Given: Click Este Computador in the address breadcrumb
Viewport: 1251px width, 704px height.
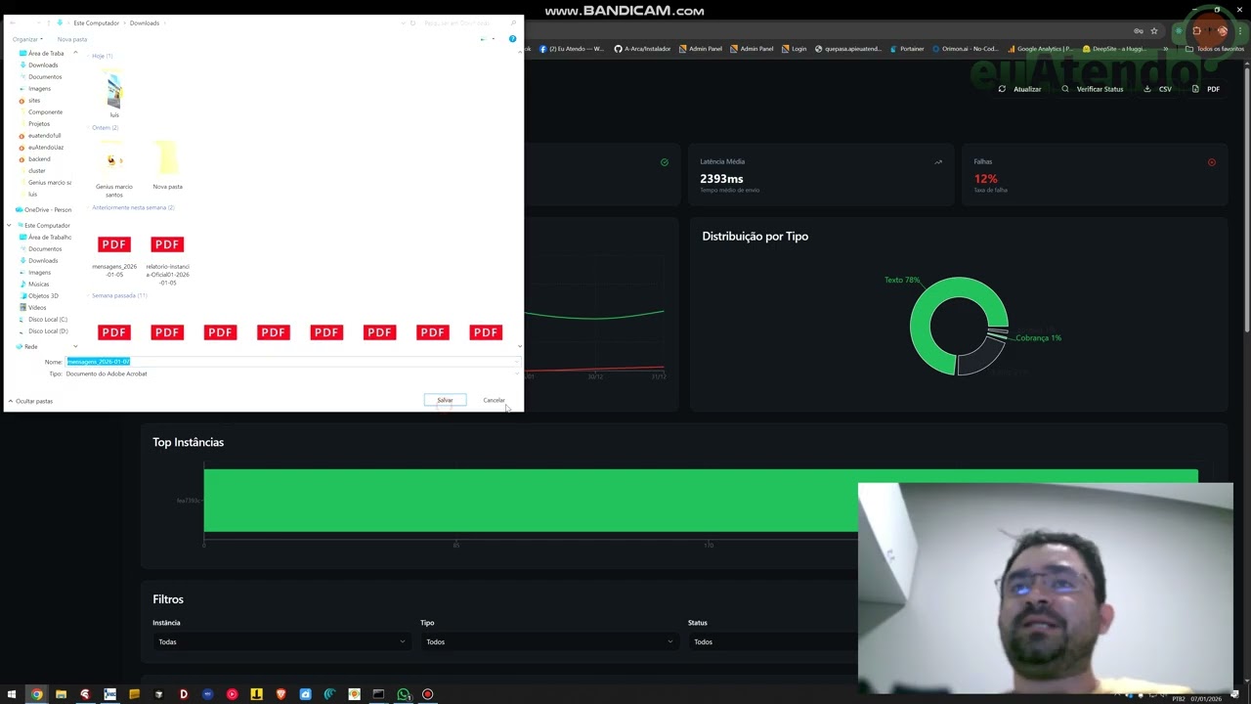Looking at the screenshot, I should tap(96, 23).
